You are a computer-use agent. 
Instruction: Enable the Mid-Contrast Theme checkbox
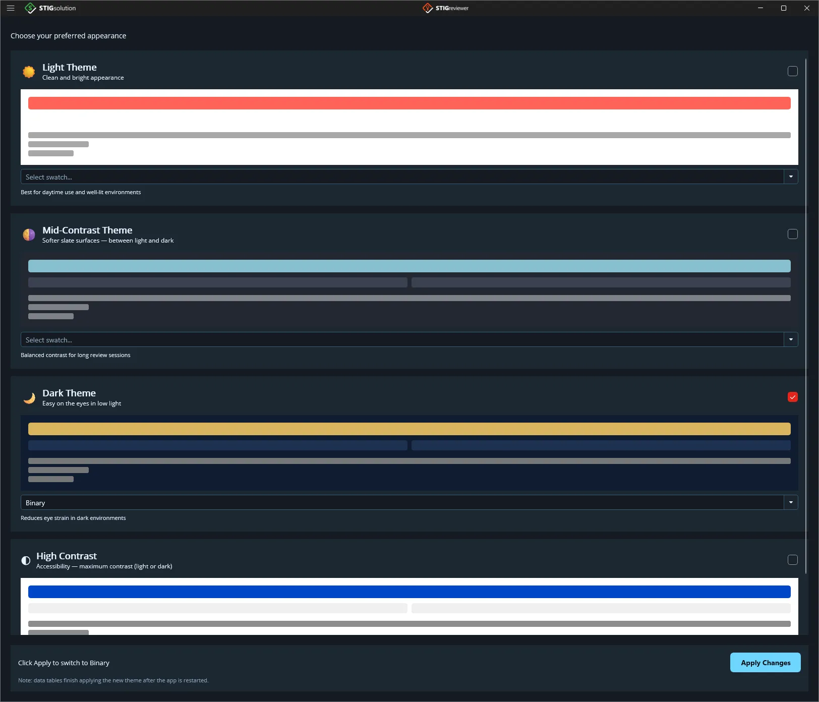[x=793, y=234]
